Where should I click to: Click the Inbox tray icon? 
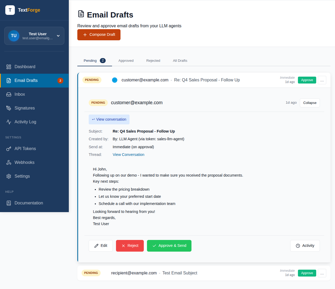tap(9, 94)
